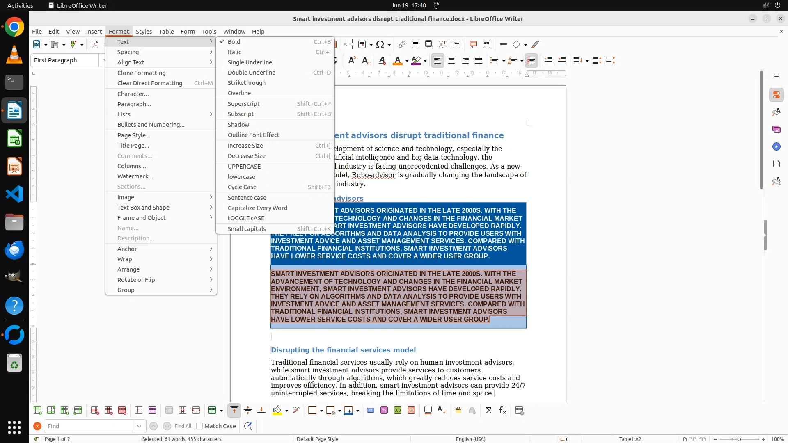The width and height of the screenshot is (788, 443).
Task: Toggle the checked Bold menu entry
Action: [234, 42]
